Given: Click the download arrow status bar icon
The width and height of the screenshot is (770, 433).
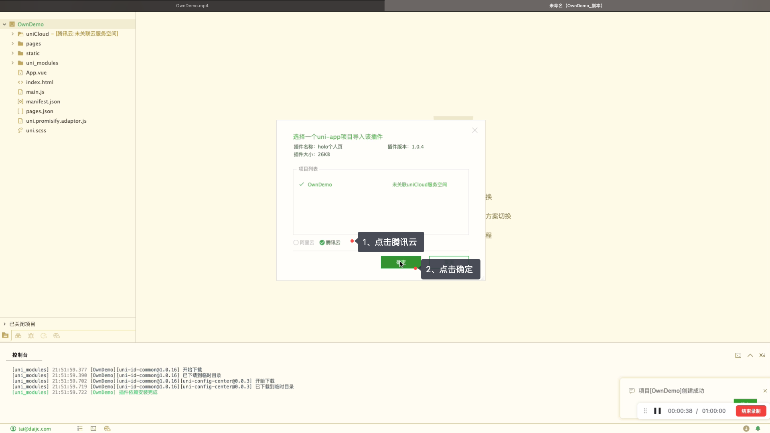Looking at the screenshot, I should tap(746, 429).
